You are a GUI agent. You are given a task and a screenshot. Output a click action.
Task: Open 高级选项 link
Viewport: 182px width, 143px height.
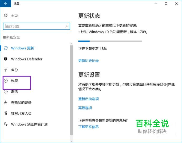(85, 108)
